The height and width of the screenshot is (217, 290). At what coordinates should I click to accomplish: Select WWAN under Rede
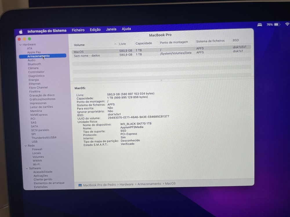37,161
